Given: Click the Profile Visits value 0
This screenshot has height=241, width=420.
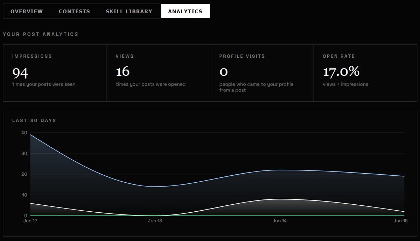Looking at the screenshot, I should click(x=223, y=72).
